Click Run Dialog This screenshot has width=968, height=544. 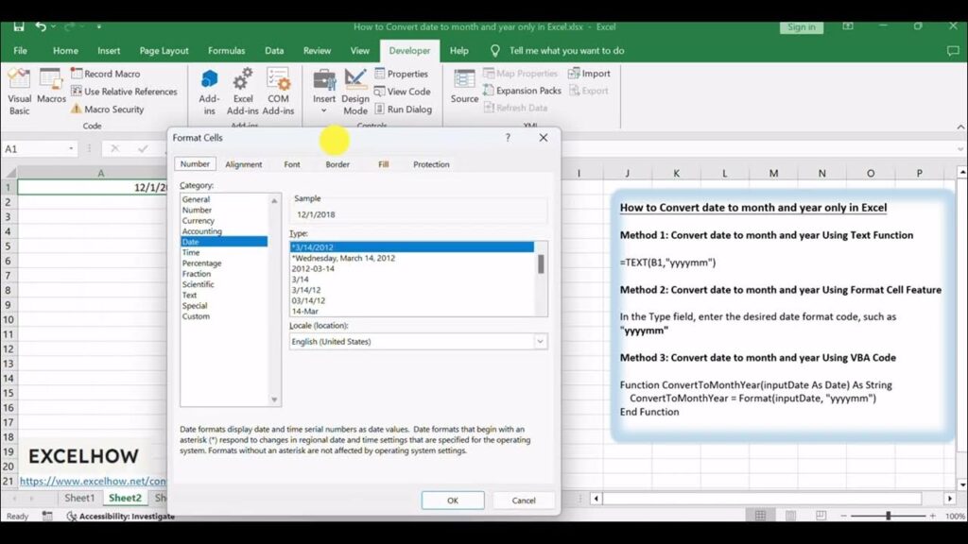tap(403, 110)
